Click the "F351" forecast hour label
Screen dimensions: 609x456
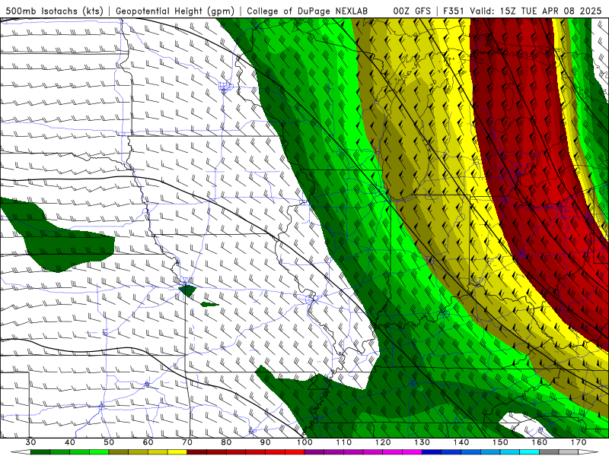pos(453,11)
